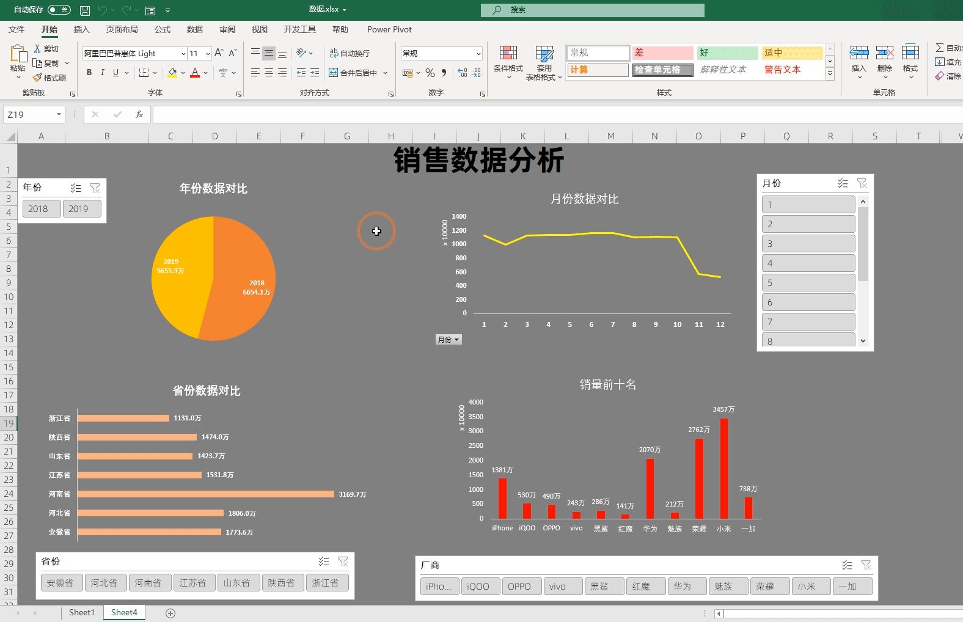Open the 文件 menu
963x622 pixels.
[16, 29]
